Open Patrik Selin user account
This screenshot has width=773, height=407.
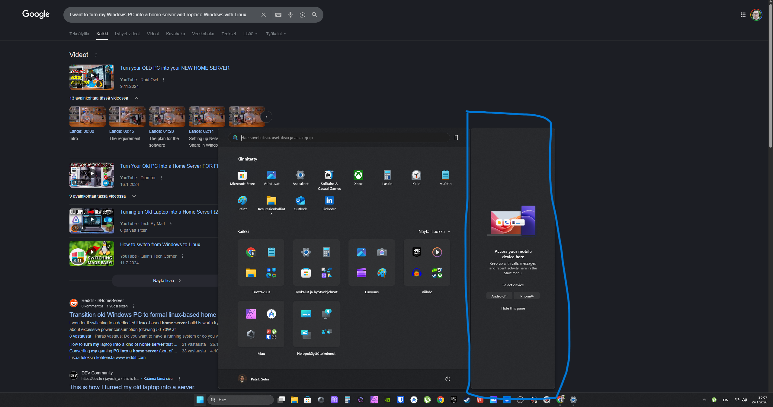pos(253,379)
